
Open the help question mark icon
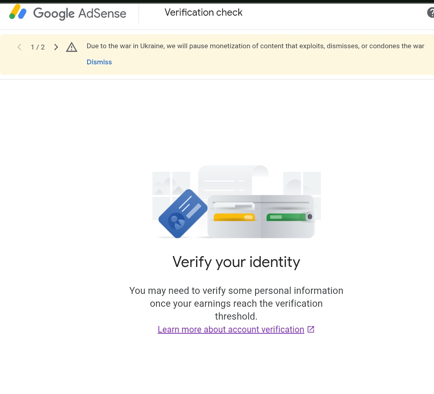(x=431, y=12)
